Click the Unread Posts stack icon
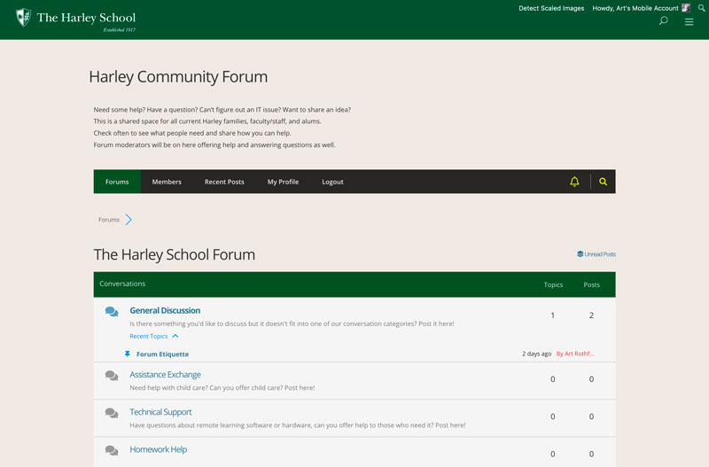709x467 pixels. click(x=580, y=254)
